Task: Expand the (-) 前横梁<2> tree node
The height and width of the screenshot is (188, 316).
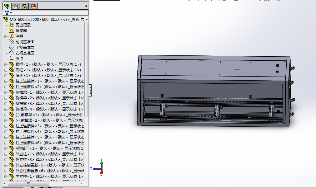Action: (x=6, y=120)
